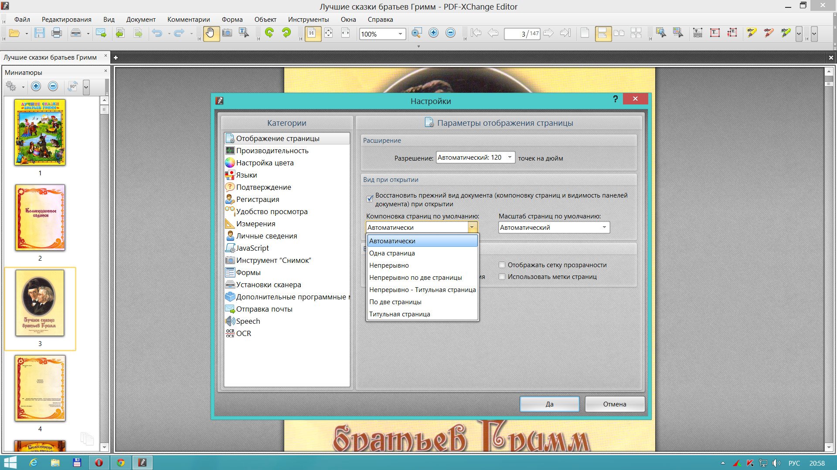Undo the last action
Viewport: 837px width, 470px height.
pos(157,34)
